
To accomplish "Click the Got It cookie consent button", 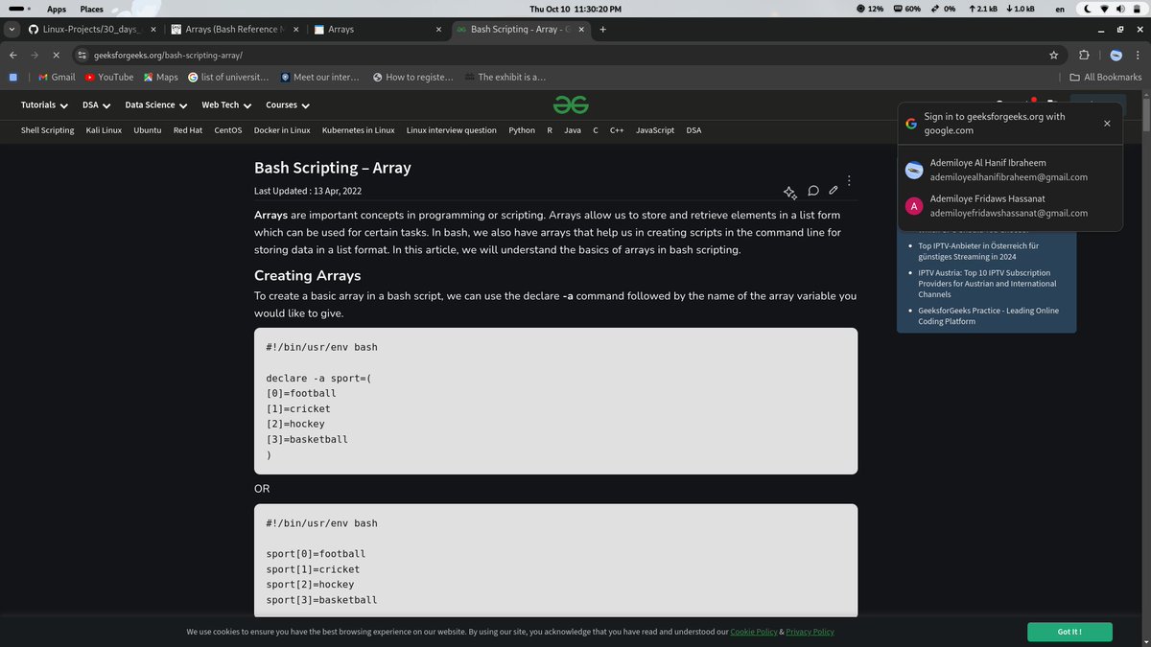I will [x=1069, y=632].
